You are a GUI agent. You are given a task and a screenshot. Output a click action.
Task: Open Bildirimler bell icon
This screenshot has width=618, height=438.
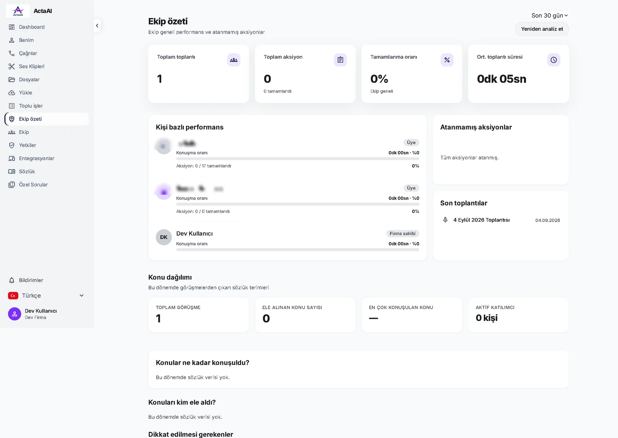pyautogui.click(x=12, y=280)
